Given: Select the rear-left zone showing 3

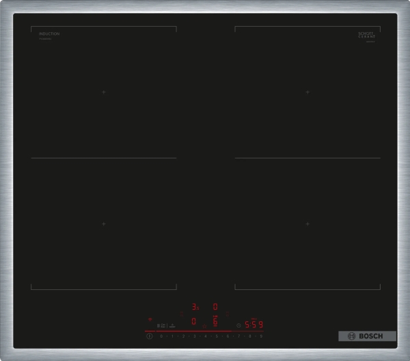Looking at the screenshot, I should [194, 307].
